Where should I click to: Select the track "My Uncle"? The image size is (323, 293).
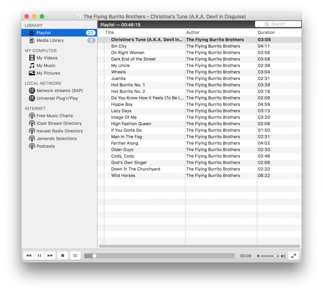199,66
